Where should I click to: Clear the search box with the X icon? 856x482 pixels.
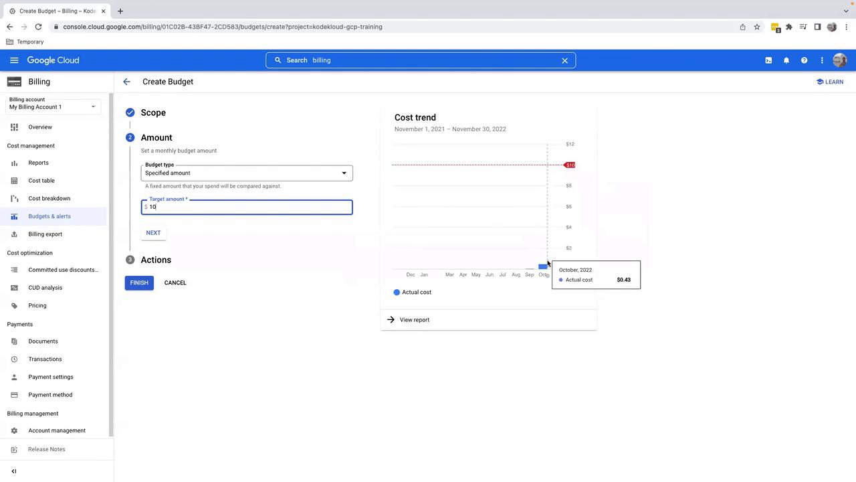tap(564, 60)
